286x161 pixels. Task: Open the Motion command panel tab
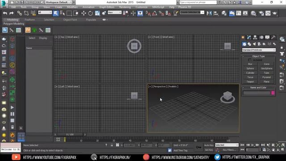(x=261, y=38)
